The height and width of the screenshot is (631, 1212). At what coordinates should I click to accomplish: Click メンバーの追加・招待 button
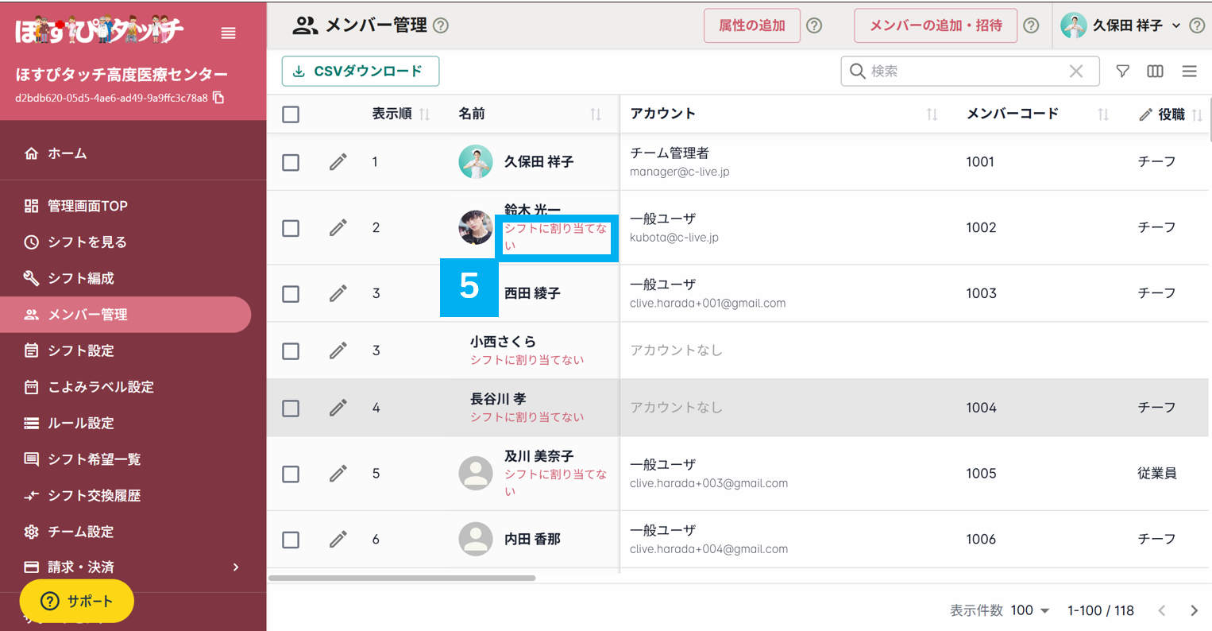pos(935,25)
